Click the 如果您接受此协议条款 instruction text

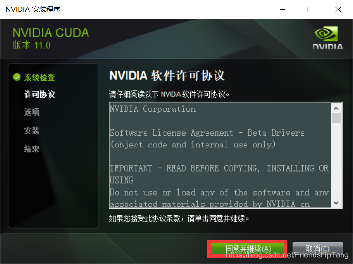(179, 218)
